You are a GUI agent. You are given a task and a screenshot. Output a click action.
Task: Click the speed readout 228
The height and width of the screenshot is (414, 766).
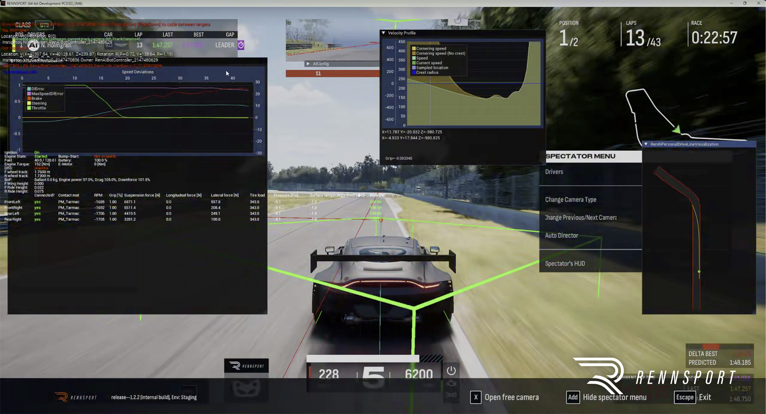[x=329, y=374]
